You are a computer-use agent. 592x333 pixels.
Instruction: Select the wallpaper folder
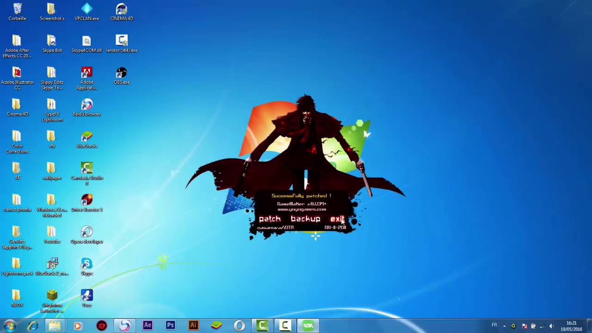[52, 171]
